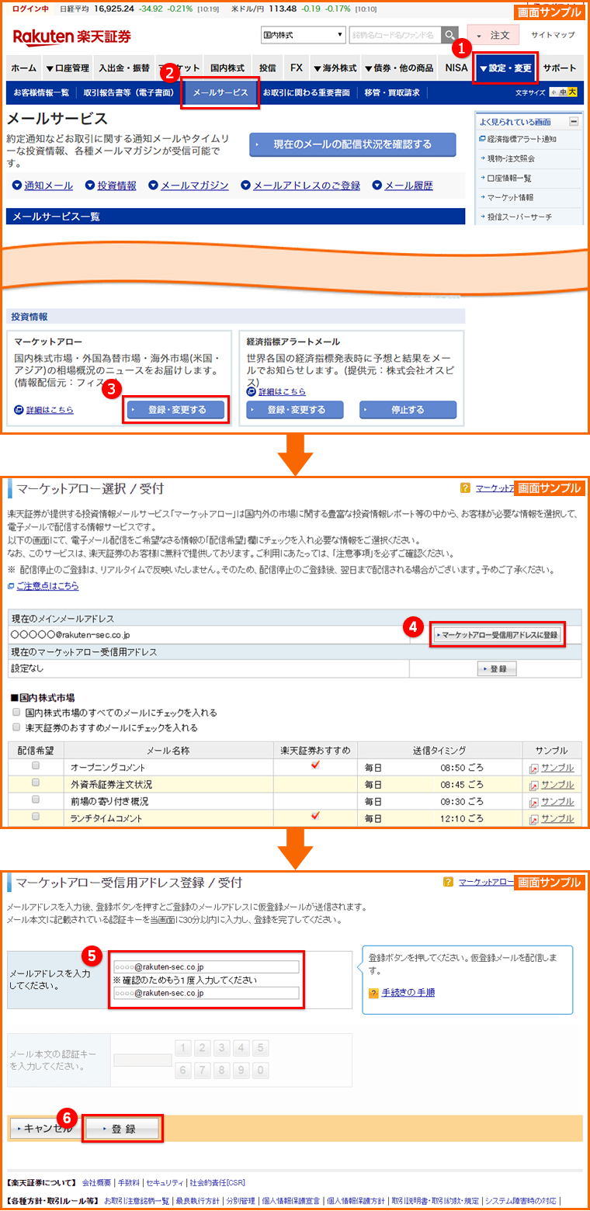This screenshot has width=590, height=1211.
Task: Click keypad digit 6
Action: [183, 1070]
